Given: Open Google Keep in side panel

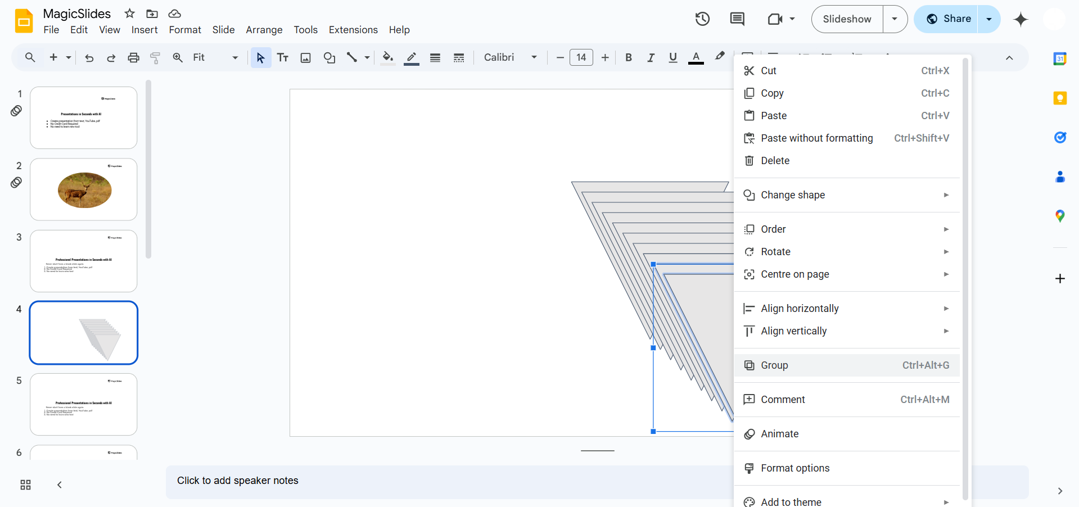Looking at the screenshot, I should pyautogui.click(x=1060, y=98).
